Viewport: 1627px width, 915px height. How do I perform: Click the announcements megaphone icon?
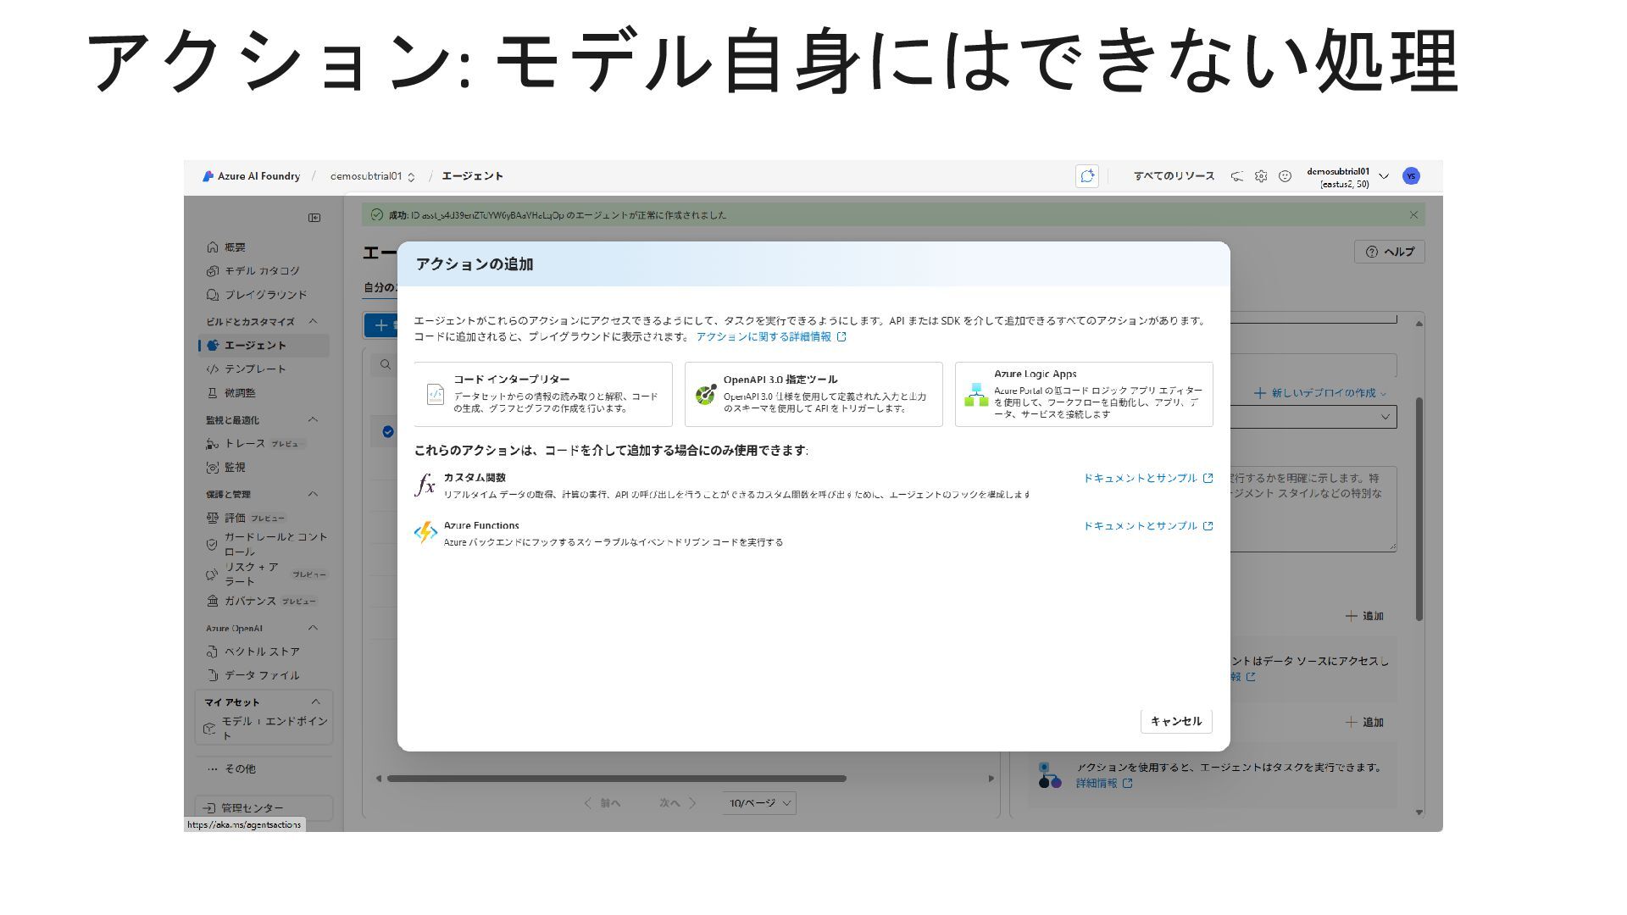[x=1237, y=176]
